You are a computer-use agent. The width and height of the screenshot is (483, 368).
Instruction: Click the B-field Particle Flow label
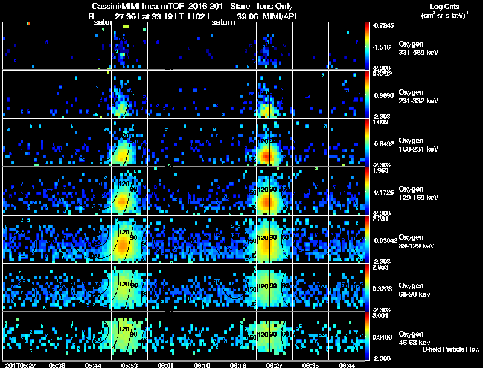(x=451, y=349)
